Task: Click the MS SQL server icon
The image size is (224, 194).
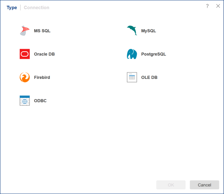Action: (25, 31)
